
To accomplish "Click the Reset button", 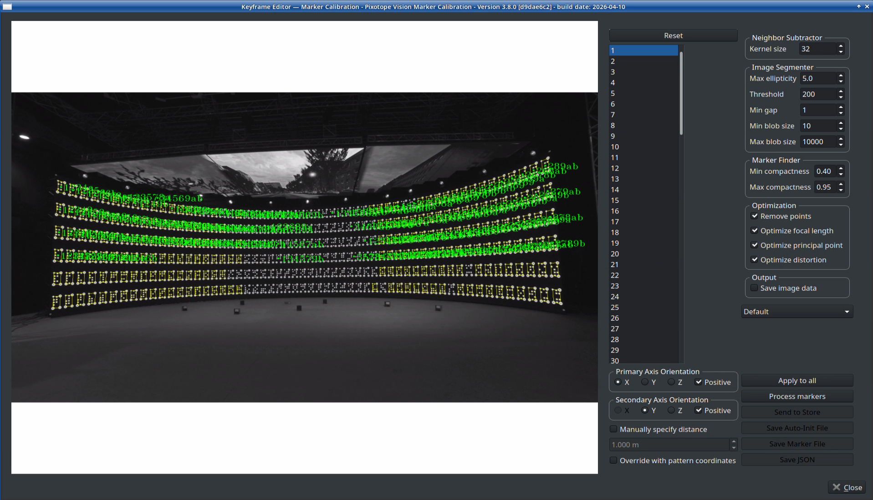I will [673, 35].
